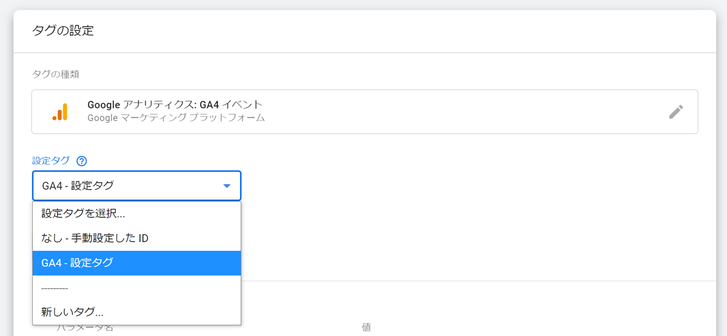Viewport: 727px width, 336px height.
Task: Click the dashed separator row in the list
Action: (55, 288)
